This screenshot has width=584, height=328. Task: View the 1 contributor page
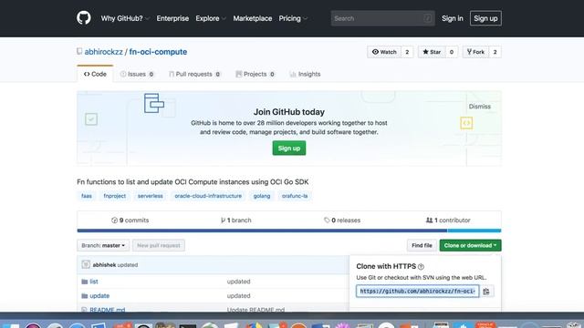point(448,220)
